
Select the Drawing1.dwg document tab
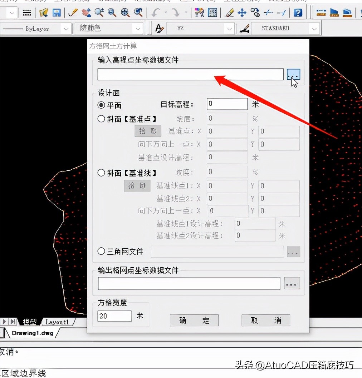click(x=32, y=333)
